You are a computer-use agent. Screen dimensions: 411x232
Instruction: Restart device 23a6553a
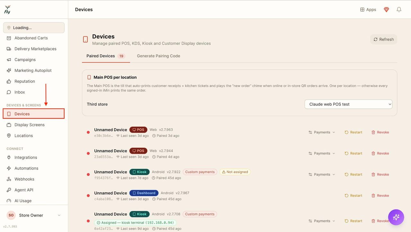pos(353,153)
